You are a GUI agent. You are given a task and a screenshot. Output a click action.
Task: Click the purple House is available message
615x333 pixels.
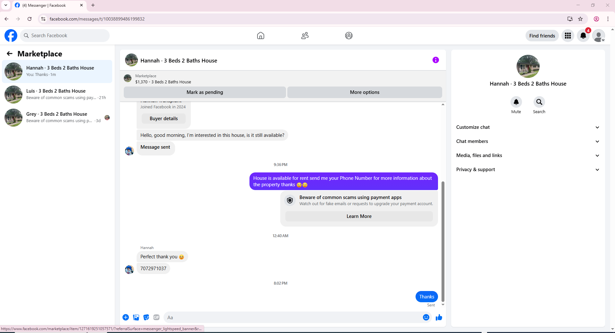pos(344,181)
